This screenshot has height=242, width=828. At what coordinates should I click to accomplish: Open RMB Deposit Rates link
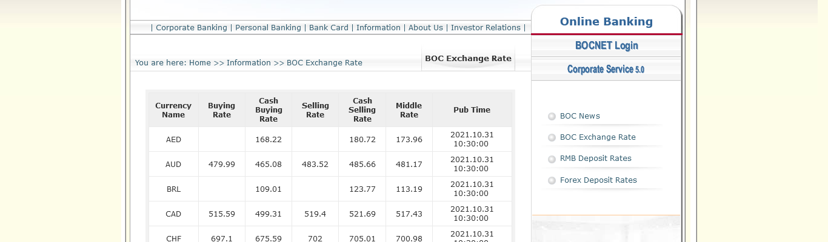pos(596,159)
